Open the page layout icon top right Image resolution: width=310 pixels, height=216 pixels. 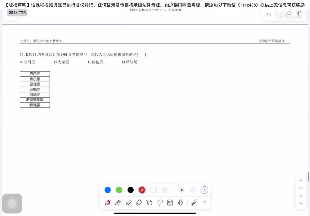(x=300, y=14)
